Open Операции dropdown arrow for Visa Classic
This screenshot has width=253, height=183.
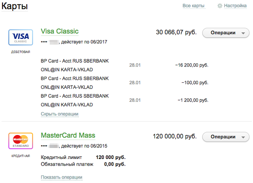[243, 33]
